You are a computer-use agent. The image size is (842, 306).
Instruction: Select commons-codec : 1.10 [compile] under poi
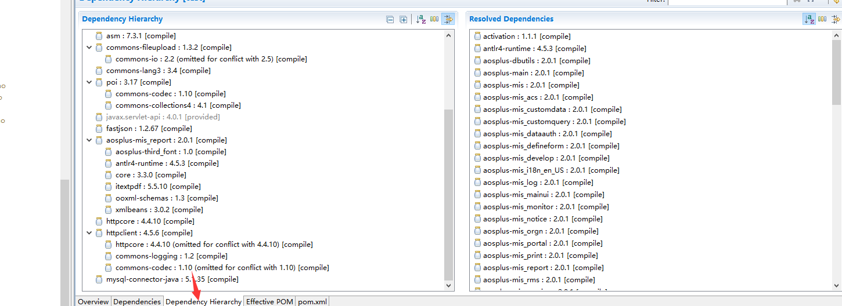pyautogui.click(x=171, y=94)
